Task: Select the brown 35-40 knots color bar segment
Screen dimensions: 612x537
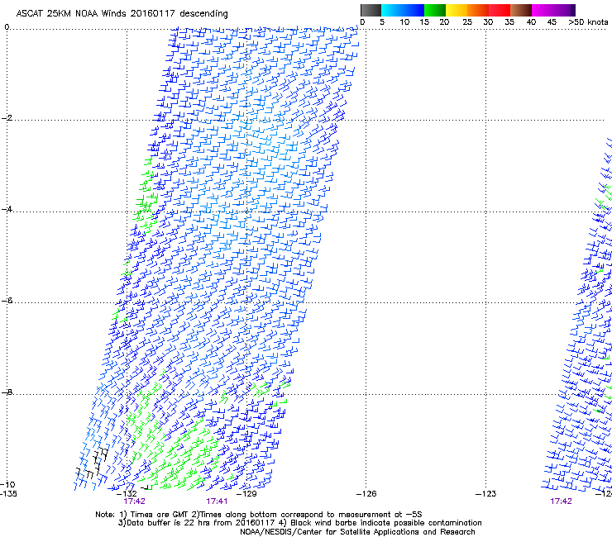Action: (521, 10)
